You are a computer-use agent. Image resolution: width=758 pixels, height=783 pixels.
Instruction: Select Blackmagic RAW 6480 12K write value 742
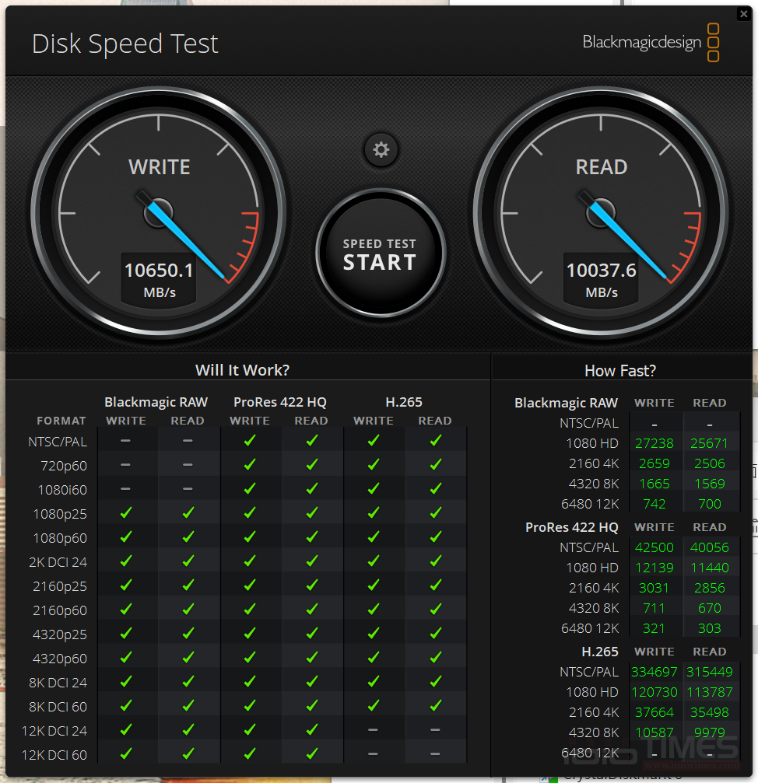pyautogui.click(x=654, y=504)
